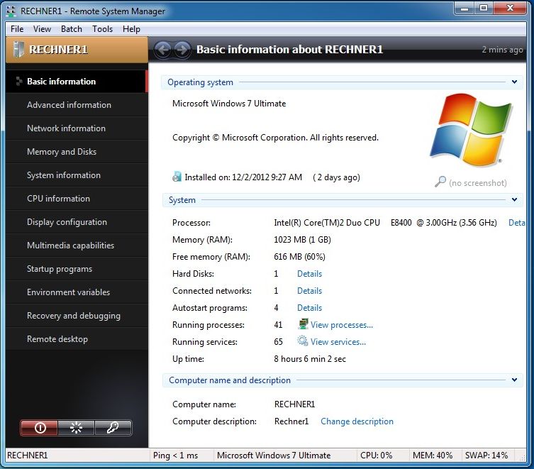Screen dimensions: 534x469
Task: Collapse the Operating system section
Action: pyautogui.click(x=514, y=82)
